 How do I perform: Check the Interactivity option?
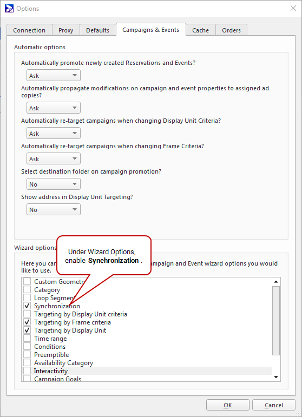pos(27,371)
